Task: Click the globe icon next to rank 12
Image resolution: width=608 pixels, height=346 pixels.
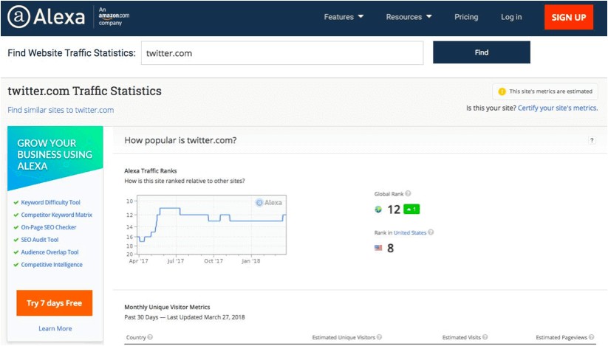Action: (x=378, y=210)
